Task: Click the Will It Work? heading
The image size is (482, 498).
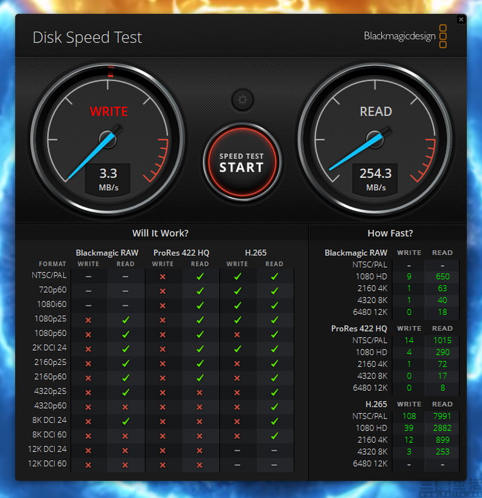Action: tap(161, 233)
